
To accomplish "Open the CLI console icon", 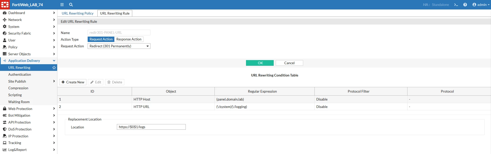I will pyautogui.click(x=456, y=5).
